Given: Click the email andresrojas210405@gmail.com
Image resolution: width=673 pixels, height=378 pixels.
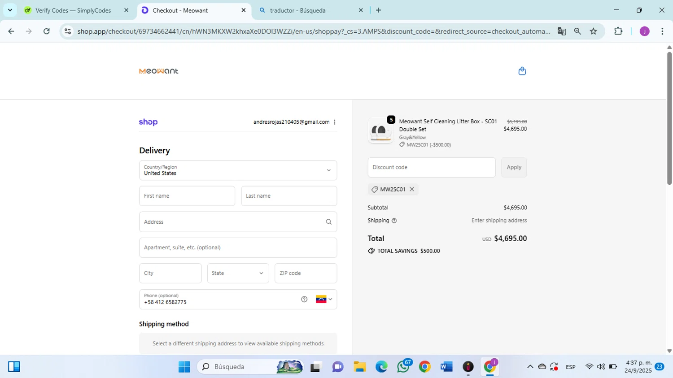Looking at the screenshot, I should coord(291,122).
